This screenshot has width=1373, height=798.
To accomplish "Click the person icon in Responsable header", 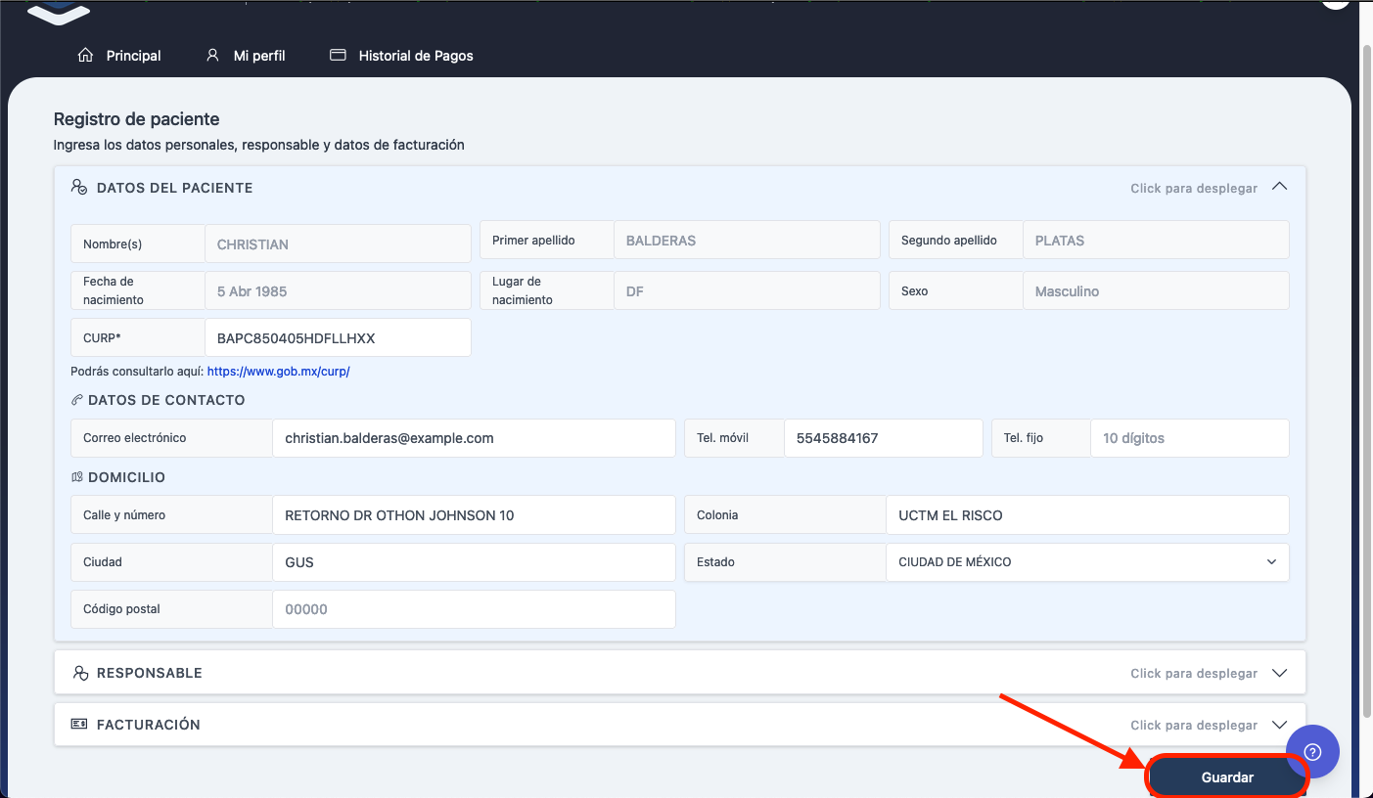I will click(80, 673).
